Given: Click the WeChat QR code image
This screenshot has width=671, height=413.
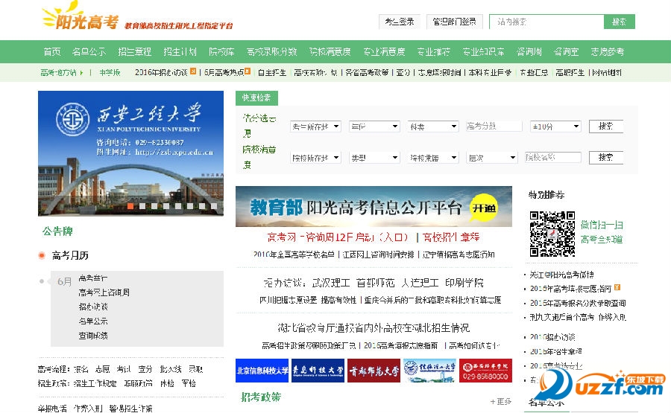Looking at the screenshot, I should [x=552, y=234].
